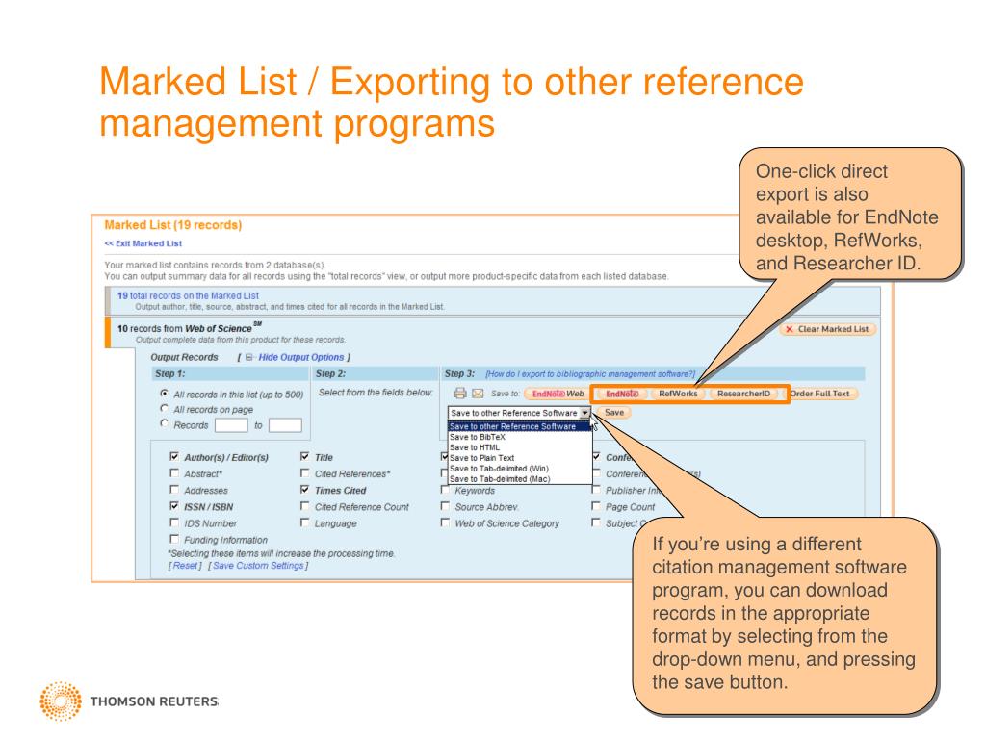Check the Funding Information checkbox

point(174,539)
